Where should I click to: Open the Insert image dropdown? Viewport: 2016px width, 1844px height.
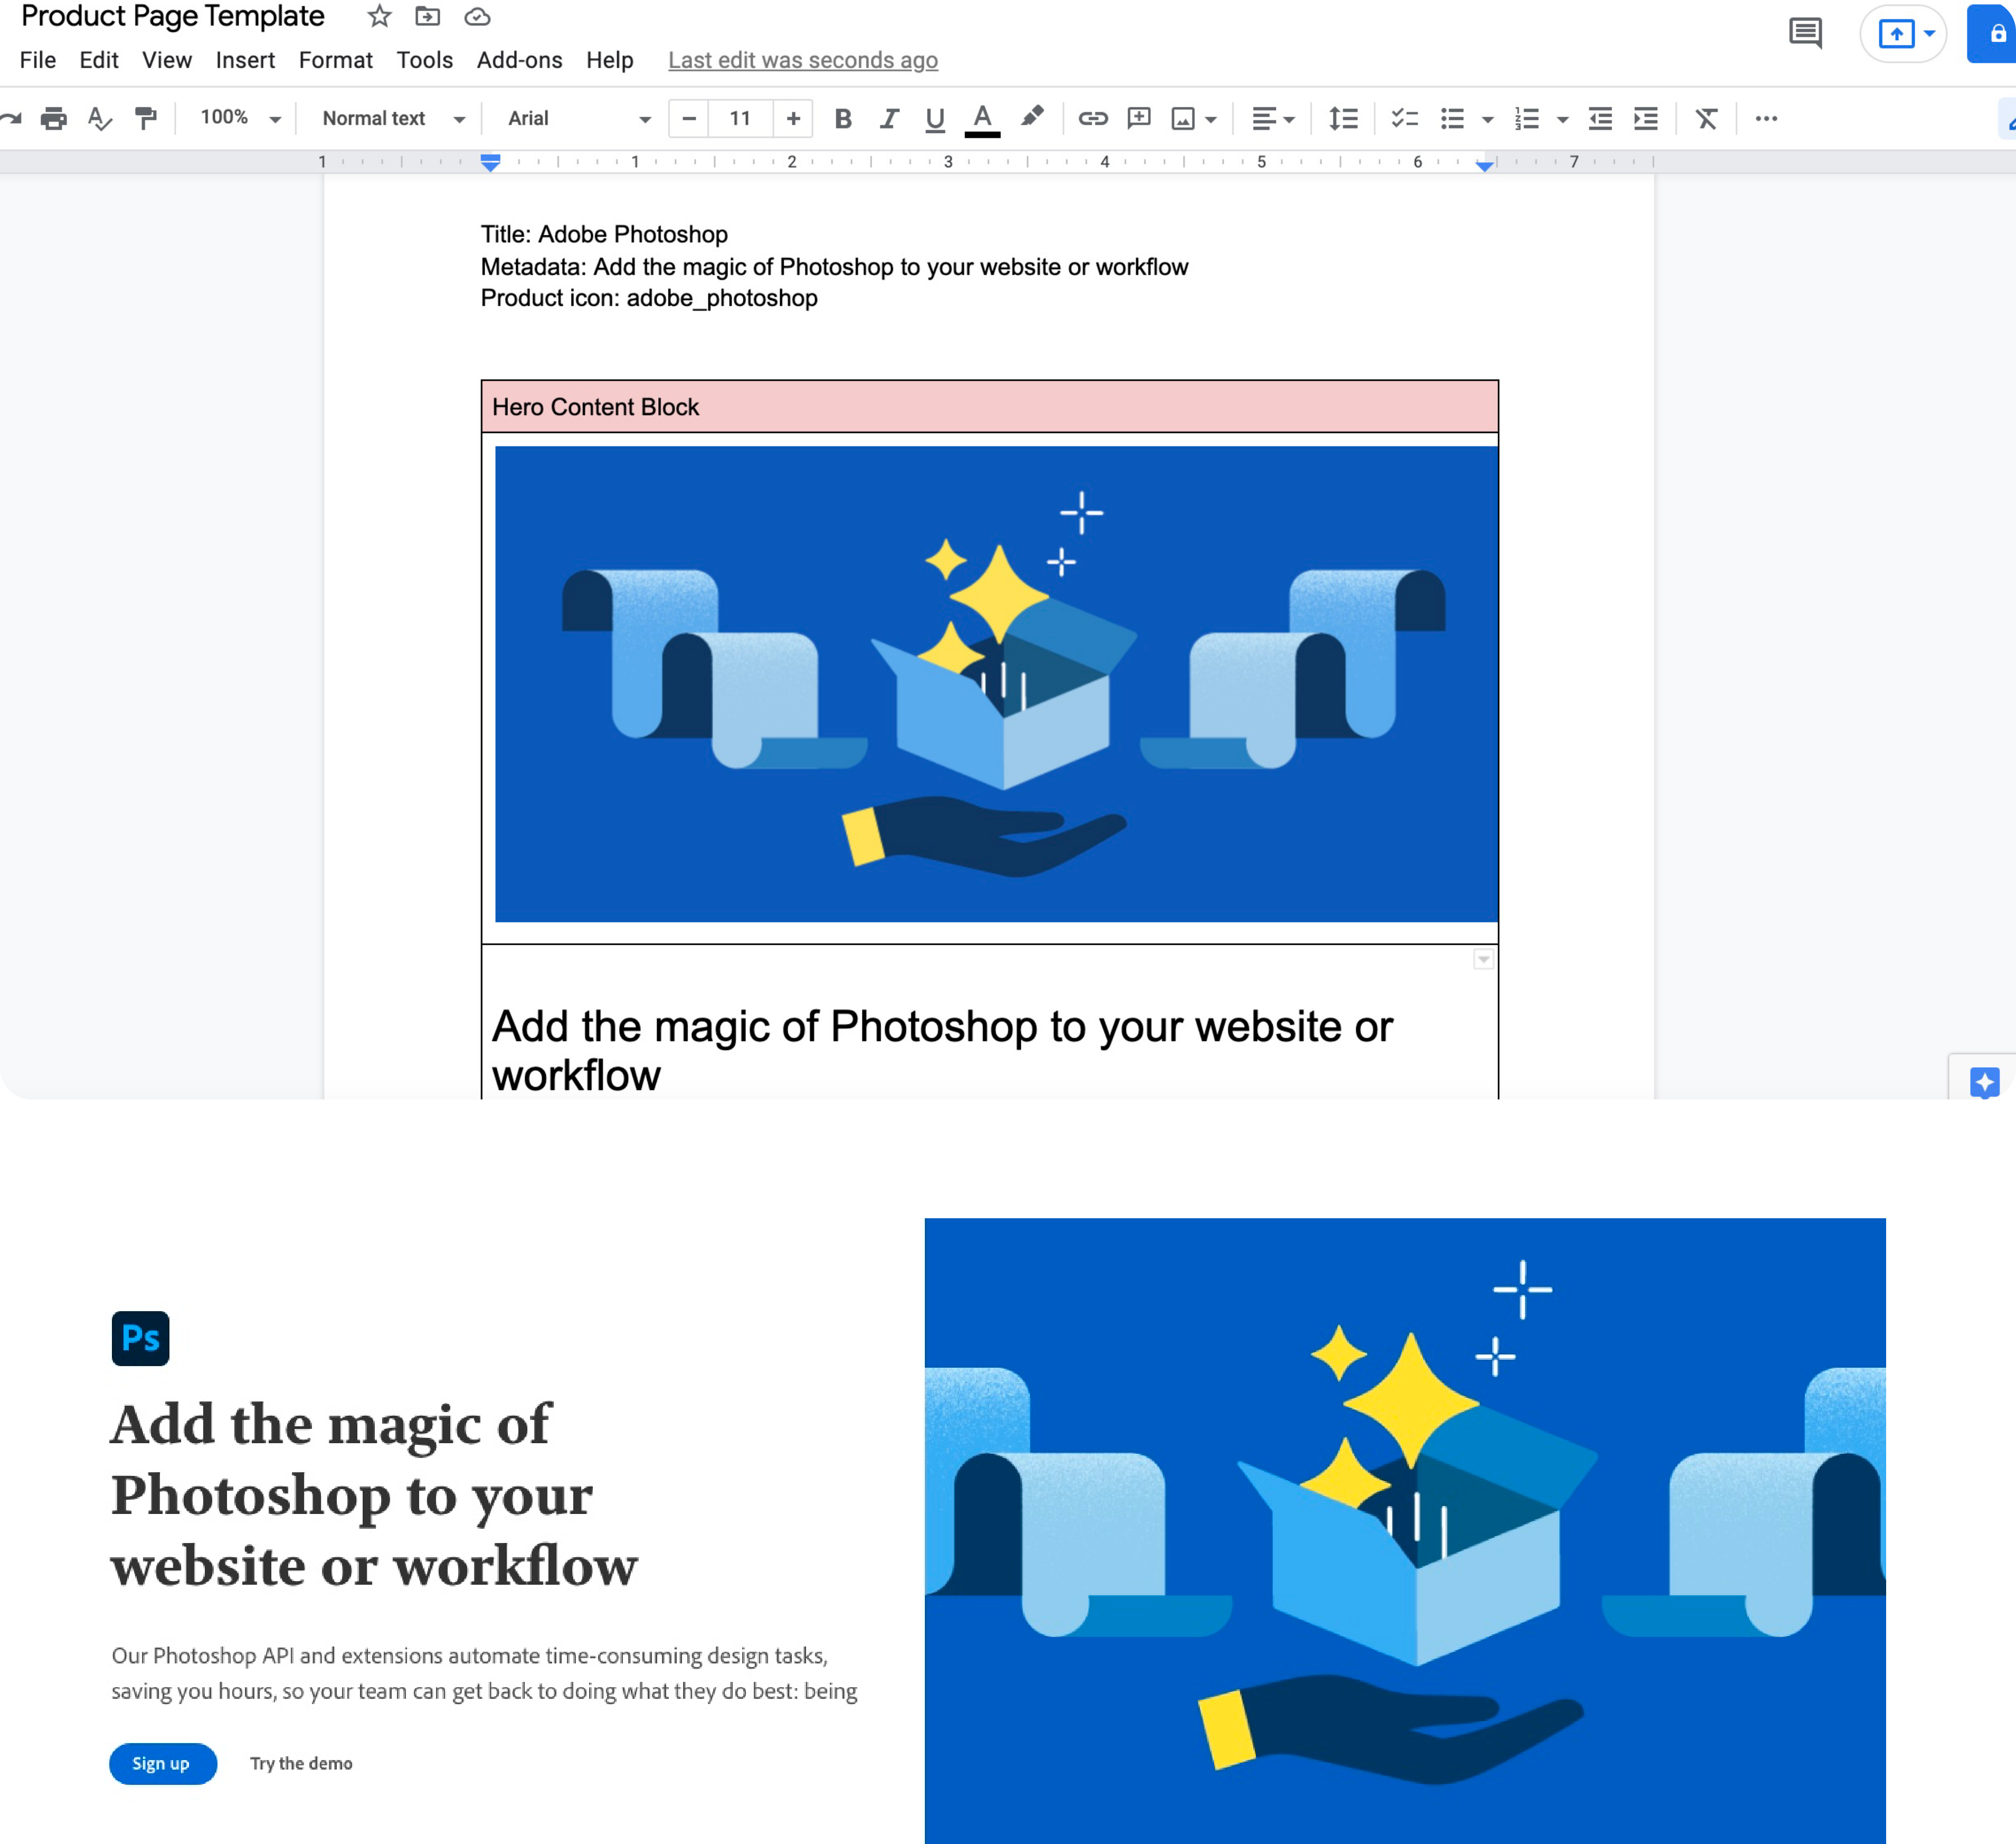click(x=1194, y=118)
